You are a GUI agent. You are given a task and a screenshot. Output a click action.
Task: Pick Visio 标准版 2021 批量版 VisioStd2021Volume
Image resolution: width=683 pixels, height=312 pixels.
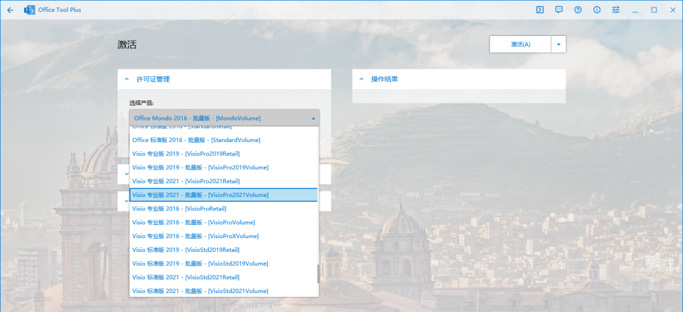[223, 291]
